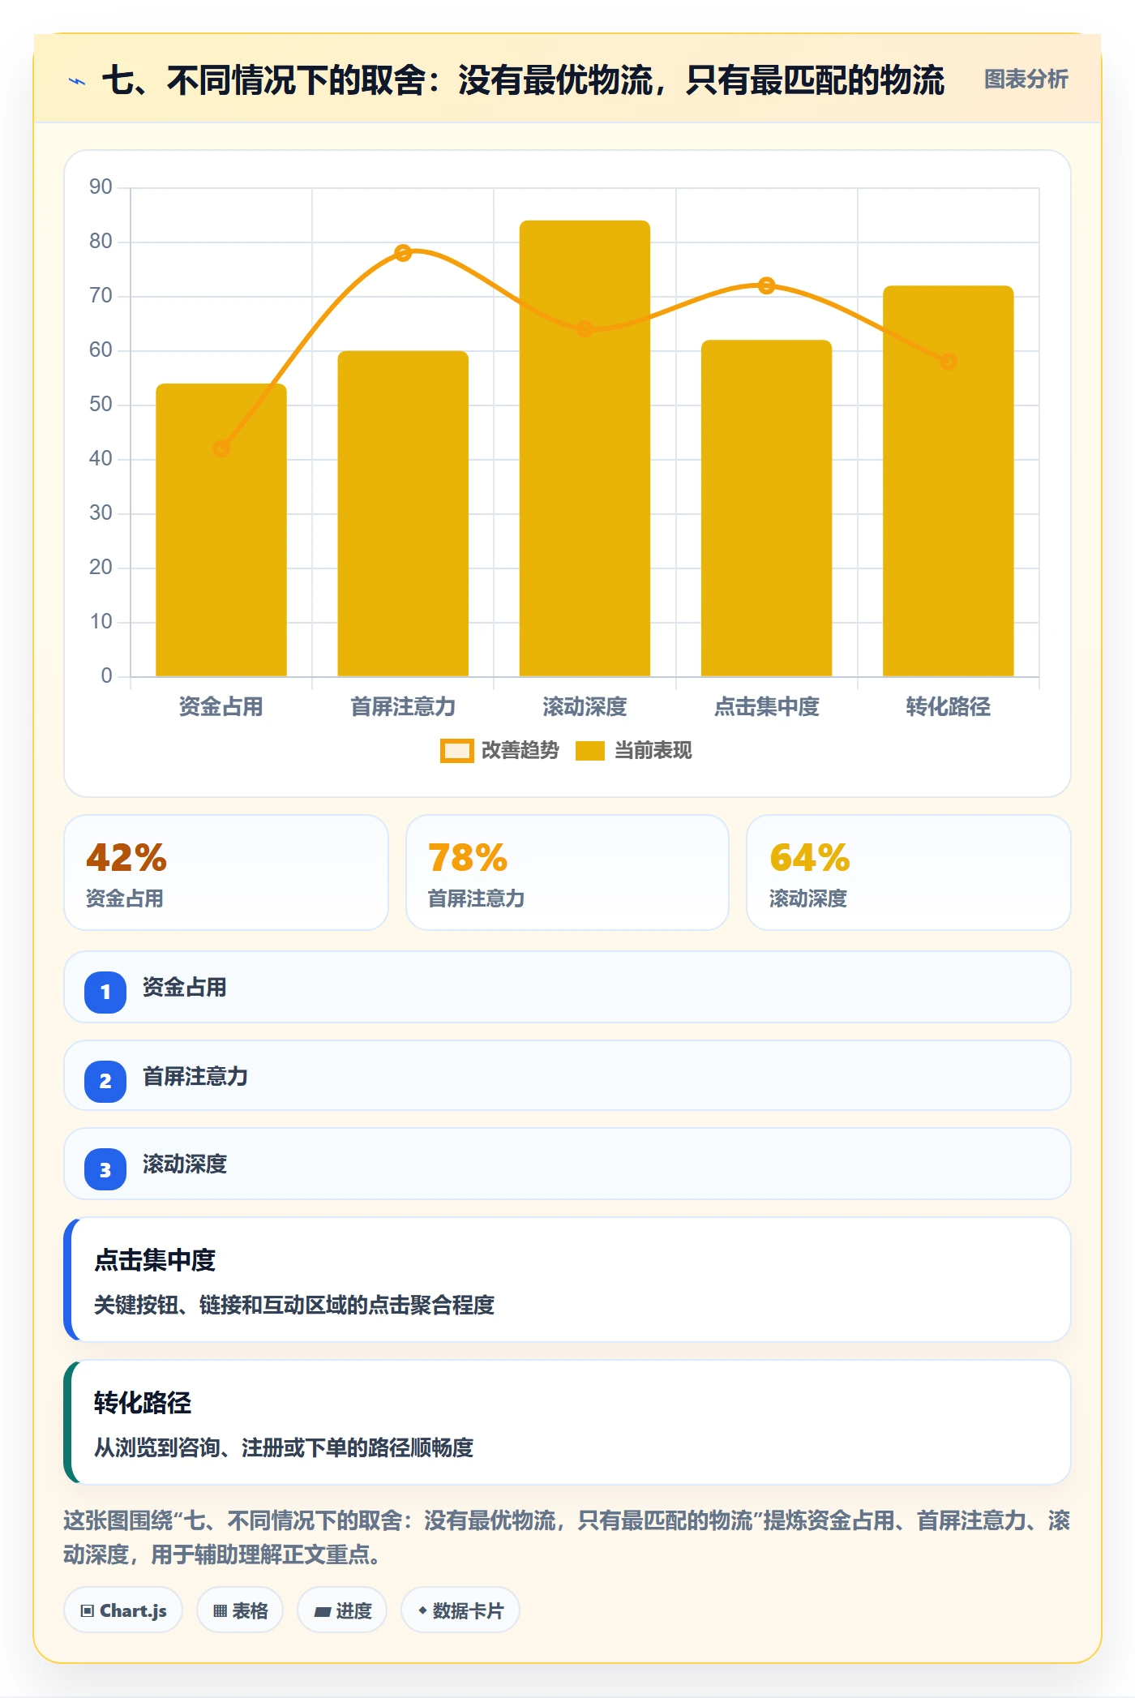Click the 64% 滚动深度 data card
This screenshot has width=1135, height=1698.
[x=909, y=873]
